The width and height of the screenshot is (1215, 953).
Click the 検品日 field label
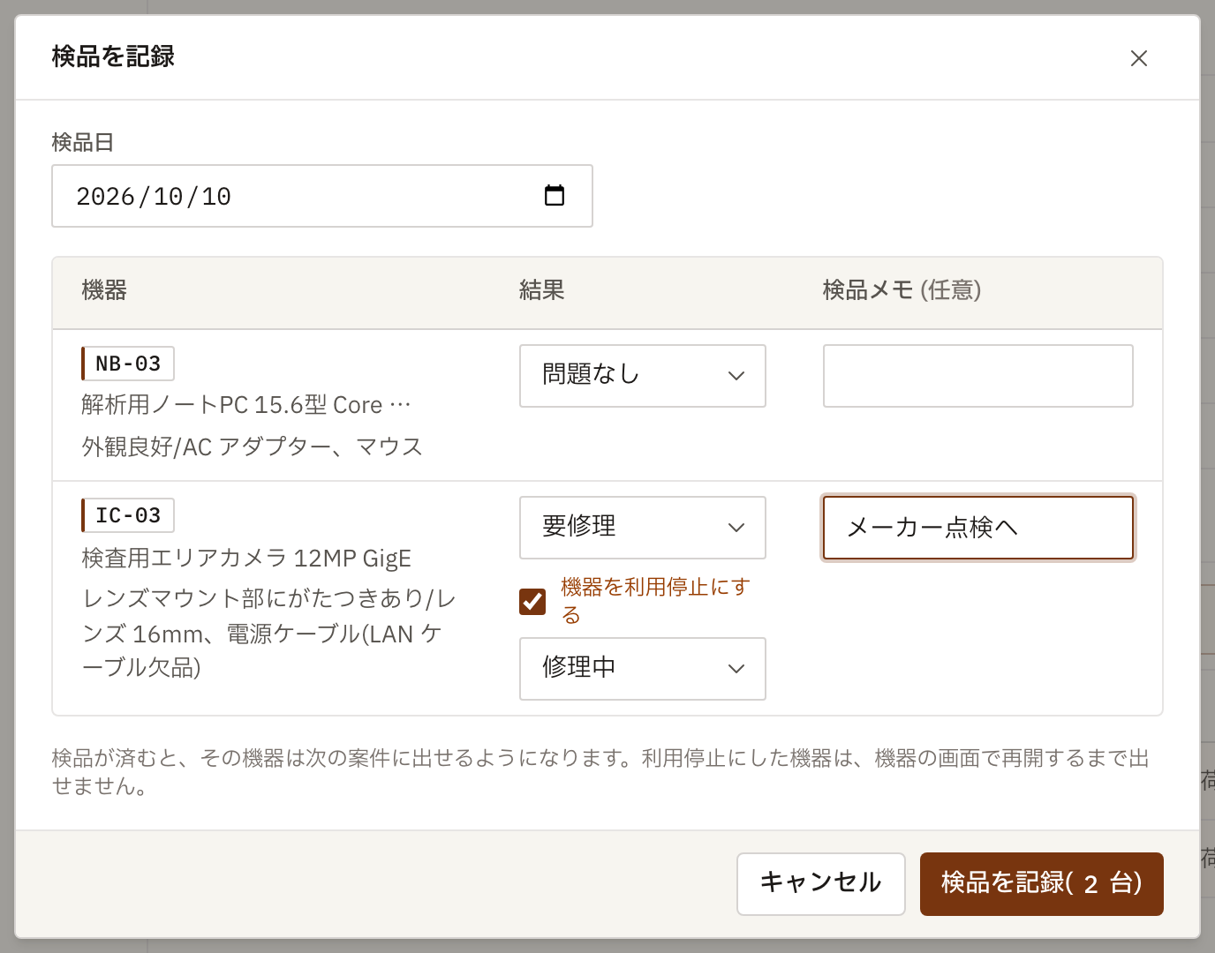83,142
